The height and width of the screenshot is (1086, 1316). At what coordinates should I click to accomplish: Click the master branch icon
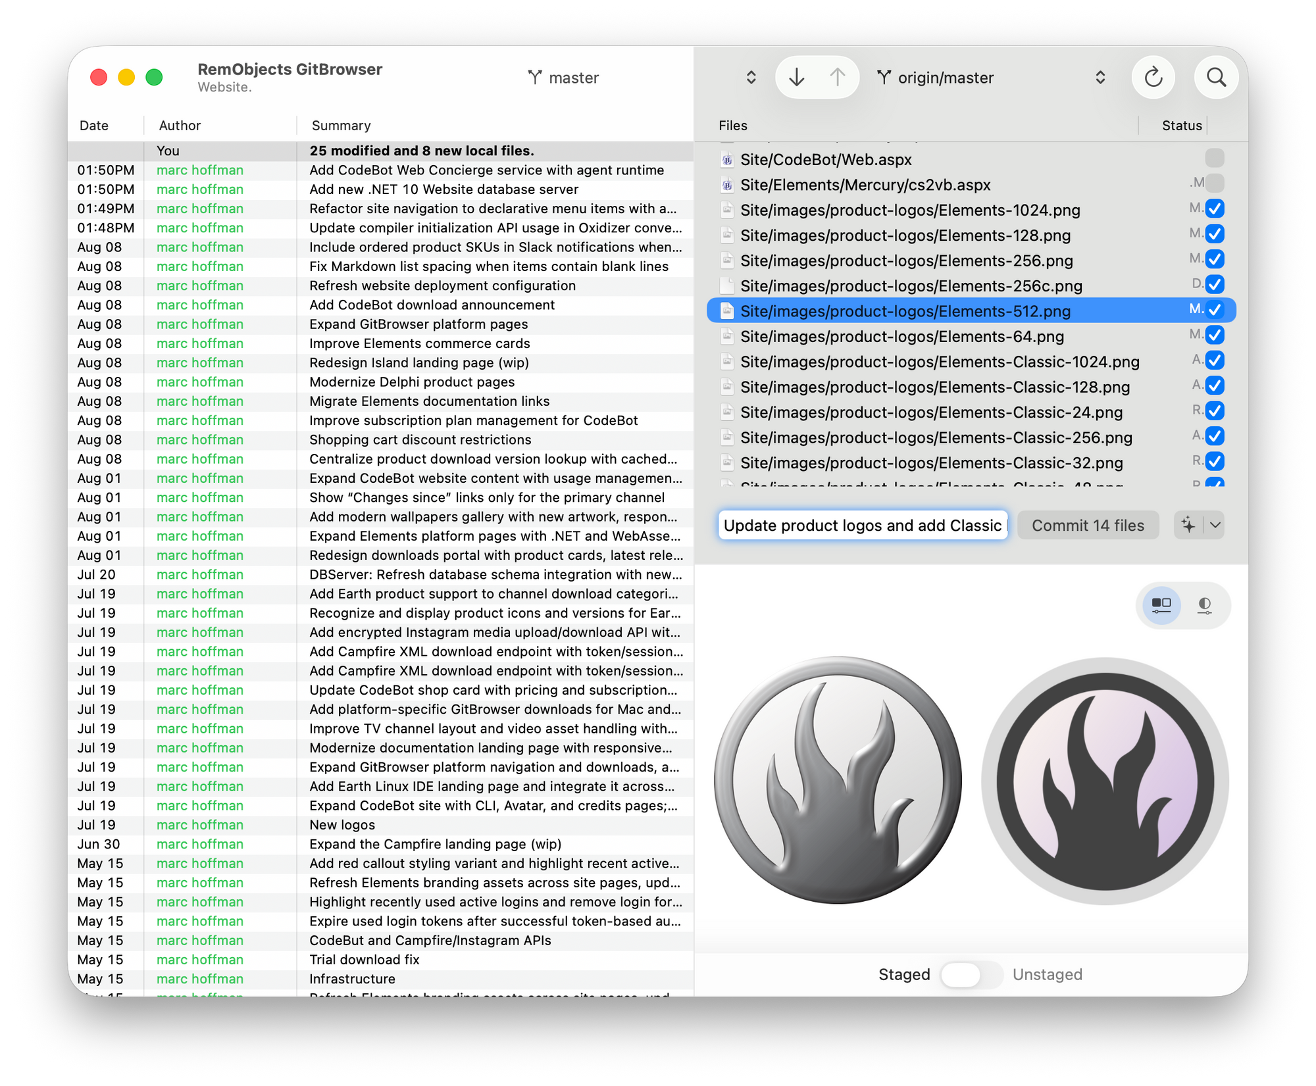pos(535,78)
